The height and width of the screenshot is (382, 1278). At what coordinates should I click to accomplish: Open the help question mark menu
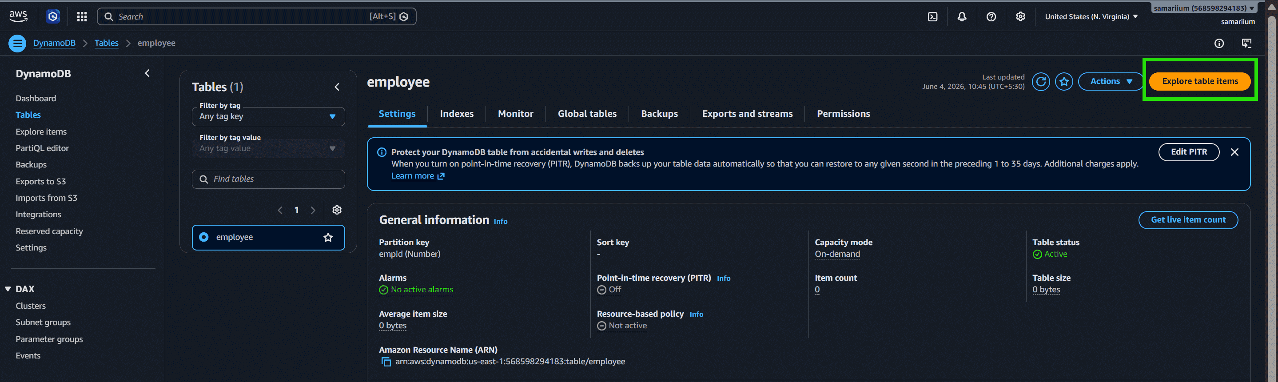991,17
